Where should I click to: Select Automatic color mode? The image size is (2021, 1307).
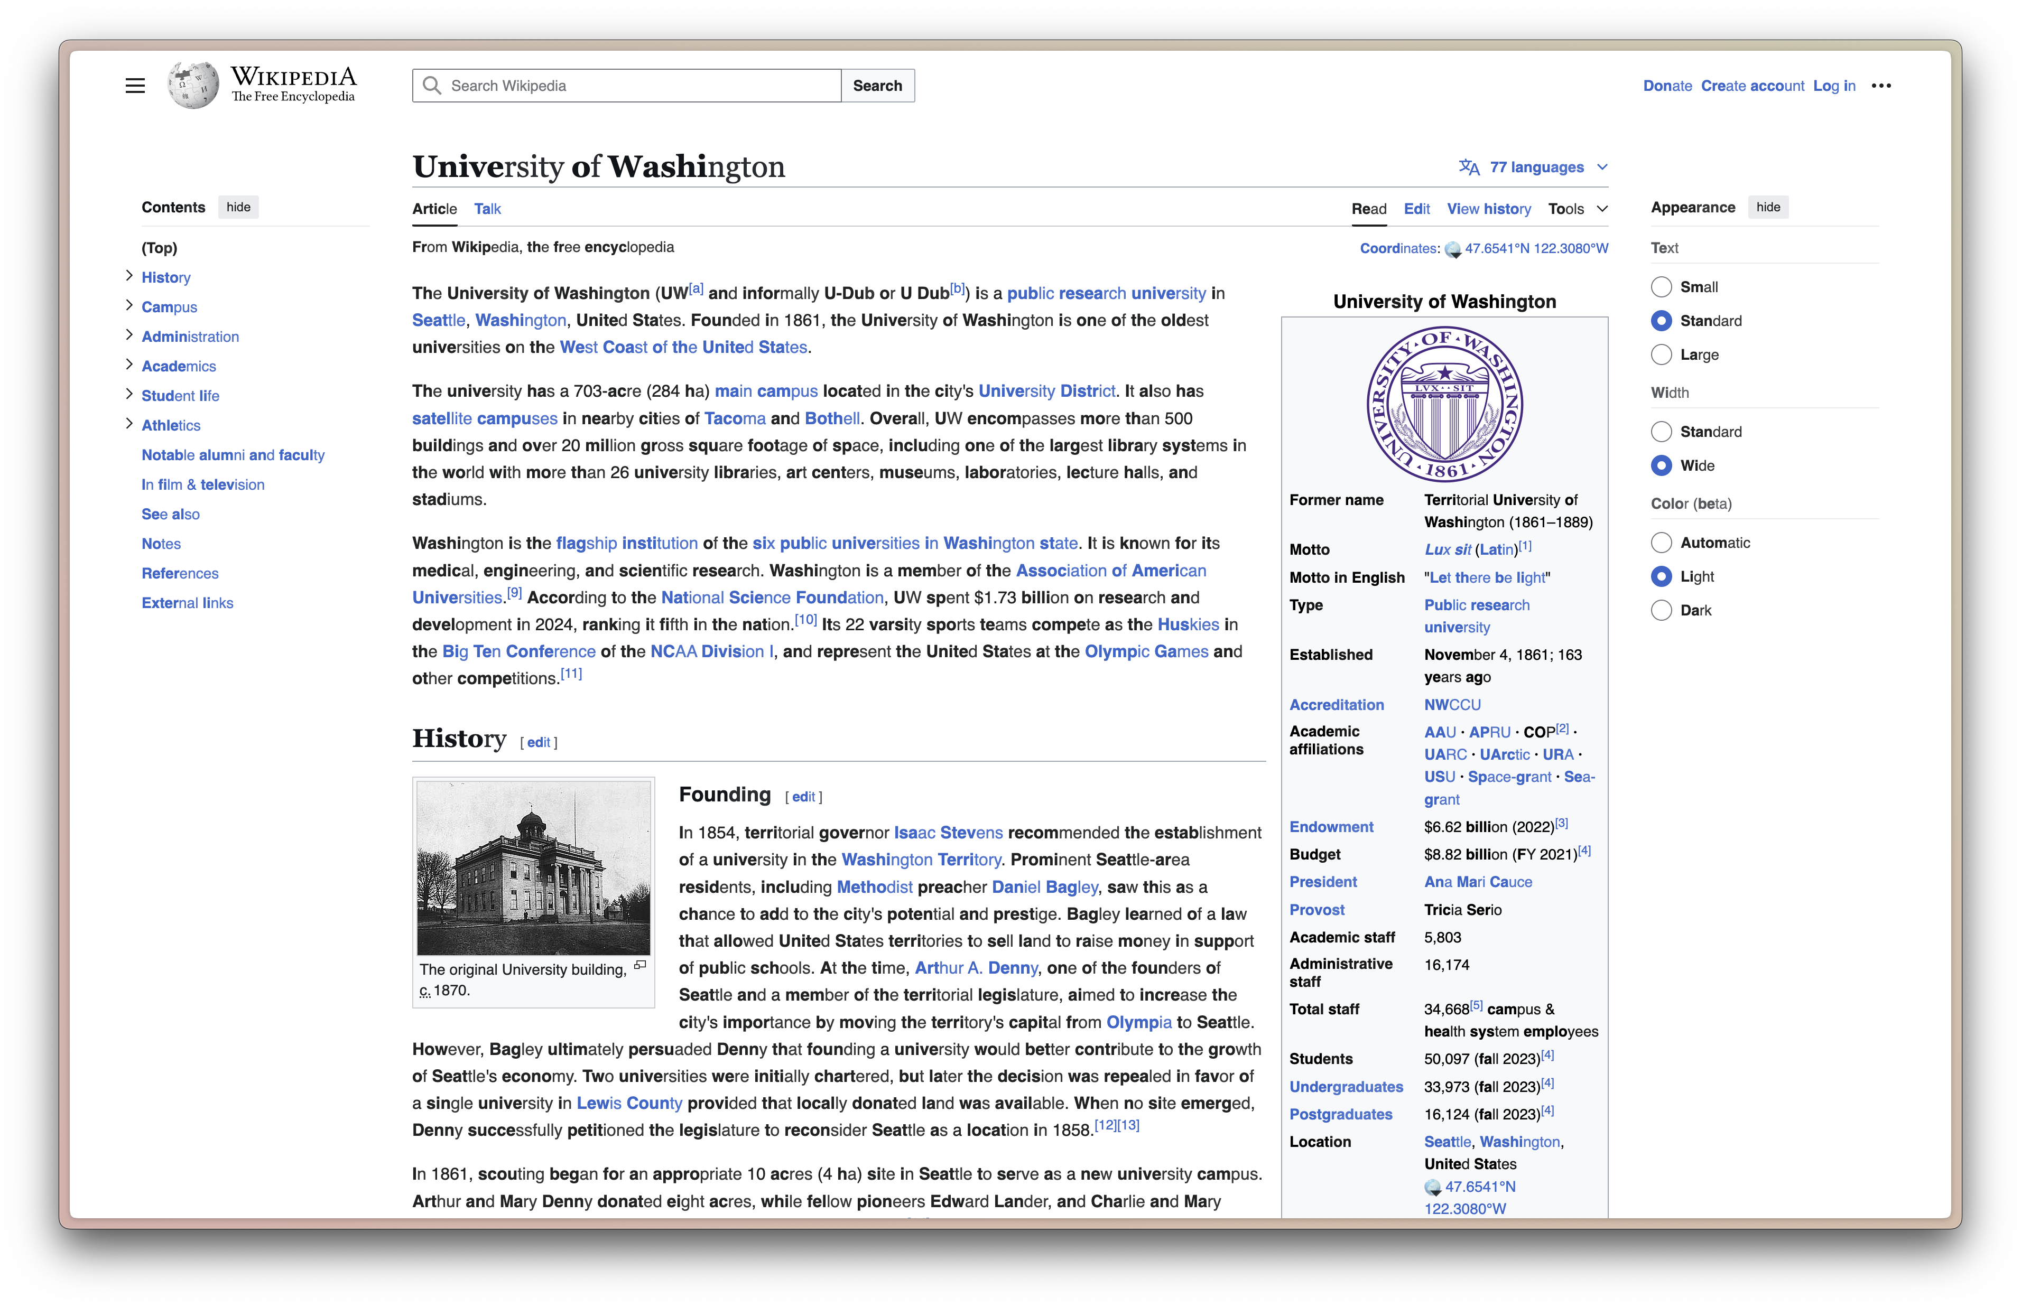[x=1661, y=543]
